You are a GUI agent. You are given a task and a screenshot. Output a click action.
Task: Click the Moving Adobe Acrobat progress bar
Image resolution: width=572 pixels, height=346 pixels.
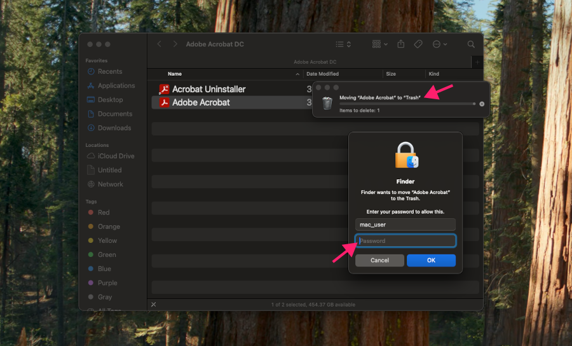407,104
